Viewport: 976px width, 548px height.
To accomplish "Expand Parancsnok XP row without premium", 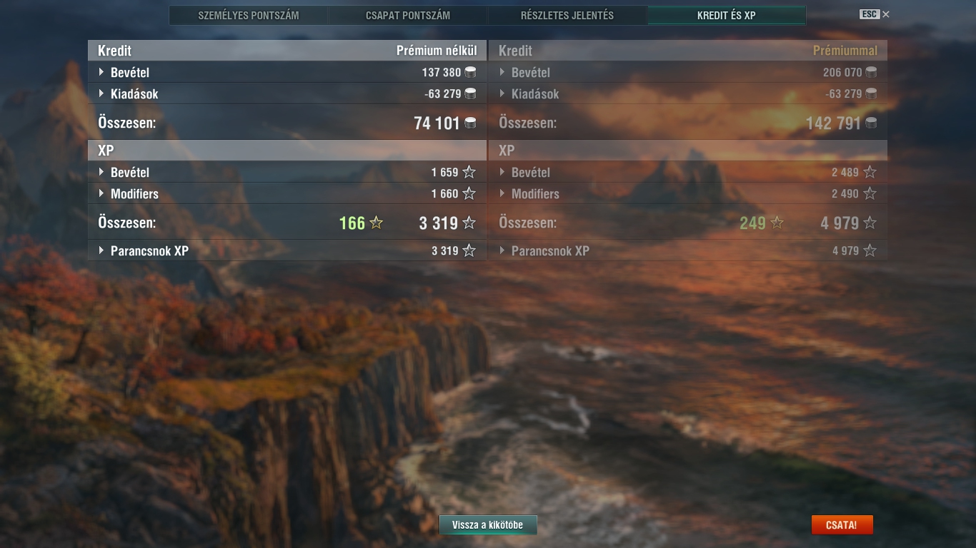I will pos(287,250).
